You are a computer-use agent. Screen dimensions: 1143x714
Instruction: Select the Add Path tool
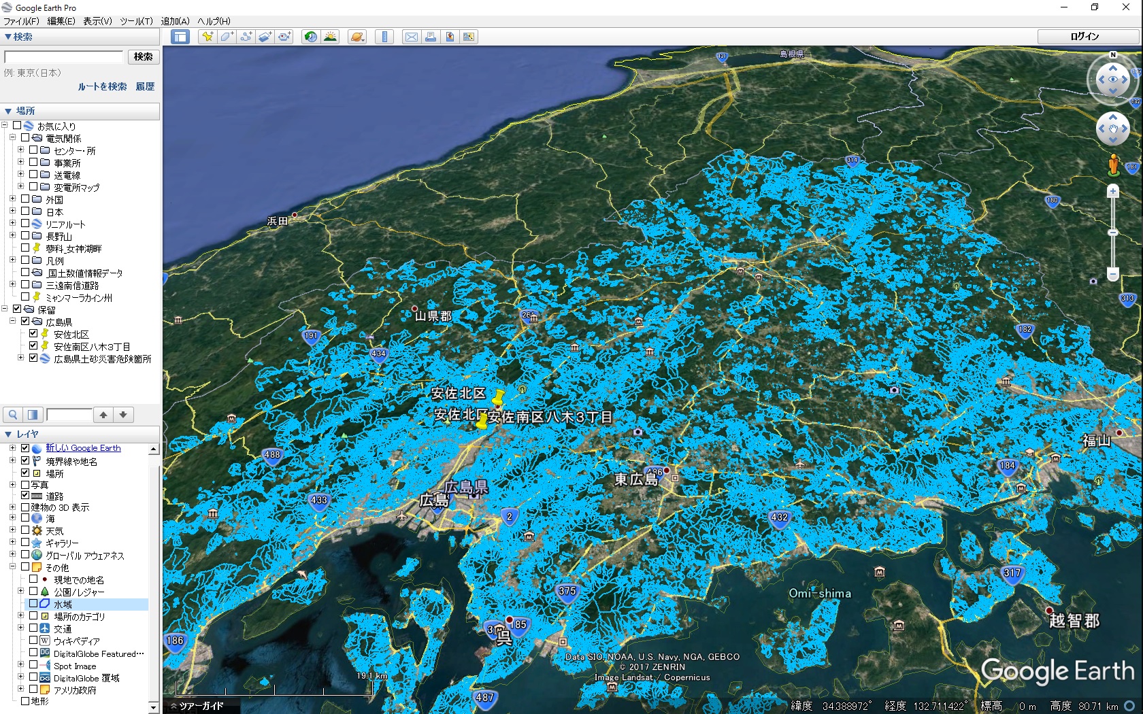(x=246, y=37)
